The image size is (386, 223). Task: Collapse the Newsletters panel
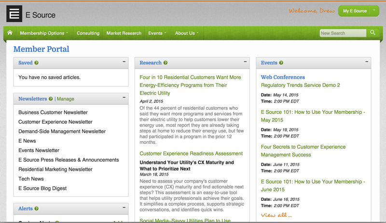tap(124, 98)
